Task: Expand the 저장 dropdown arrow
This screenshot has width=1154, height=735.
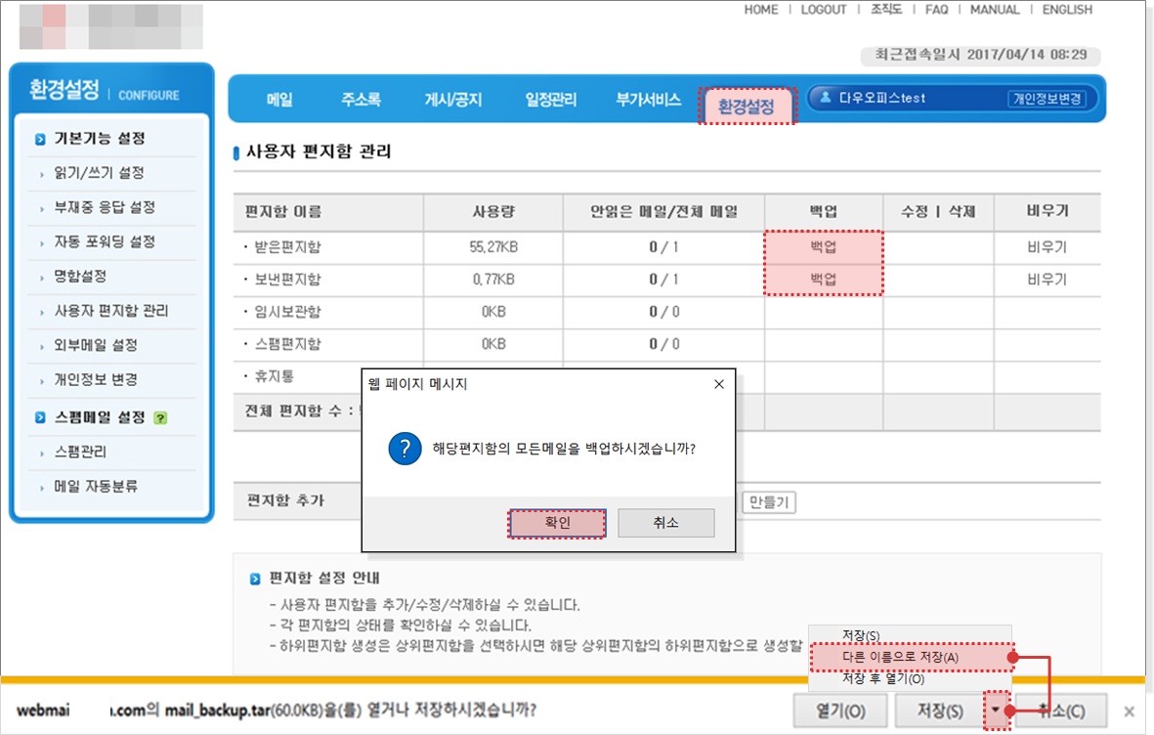Action: (996, 711)
